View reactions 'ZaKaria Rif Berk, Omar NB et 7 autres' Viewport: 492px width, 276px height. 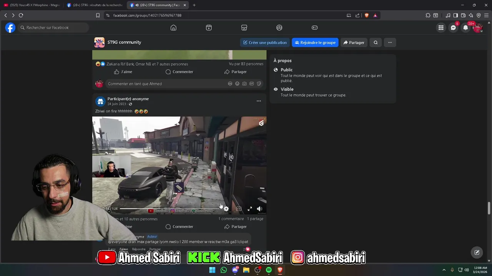click(x=147, y=64)
